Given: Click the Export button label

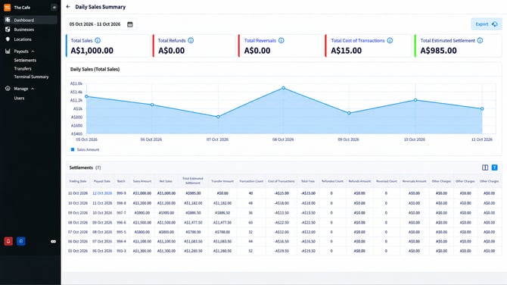Looking at the screenshot, I should coord(482,24).
